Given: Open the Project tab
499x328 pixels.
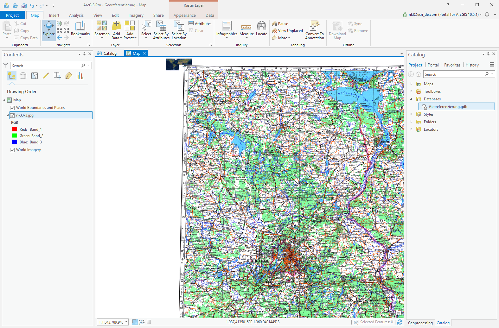Looking at the screenshot, I should (x=12, y=15).
